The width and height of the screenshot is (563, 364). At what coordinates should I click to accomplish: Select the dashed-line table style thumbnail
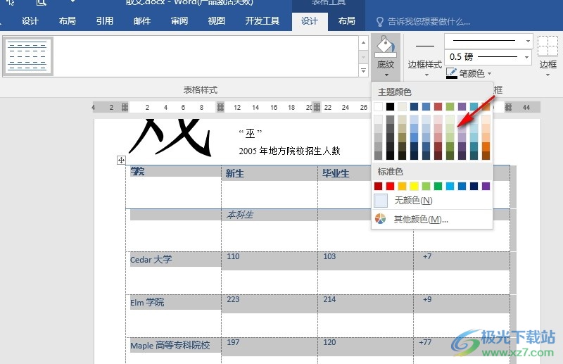(x=29, y=56)
